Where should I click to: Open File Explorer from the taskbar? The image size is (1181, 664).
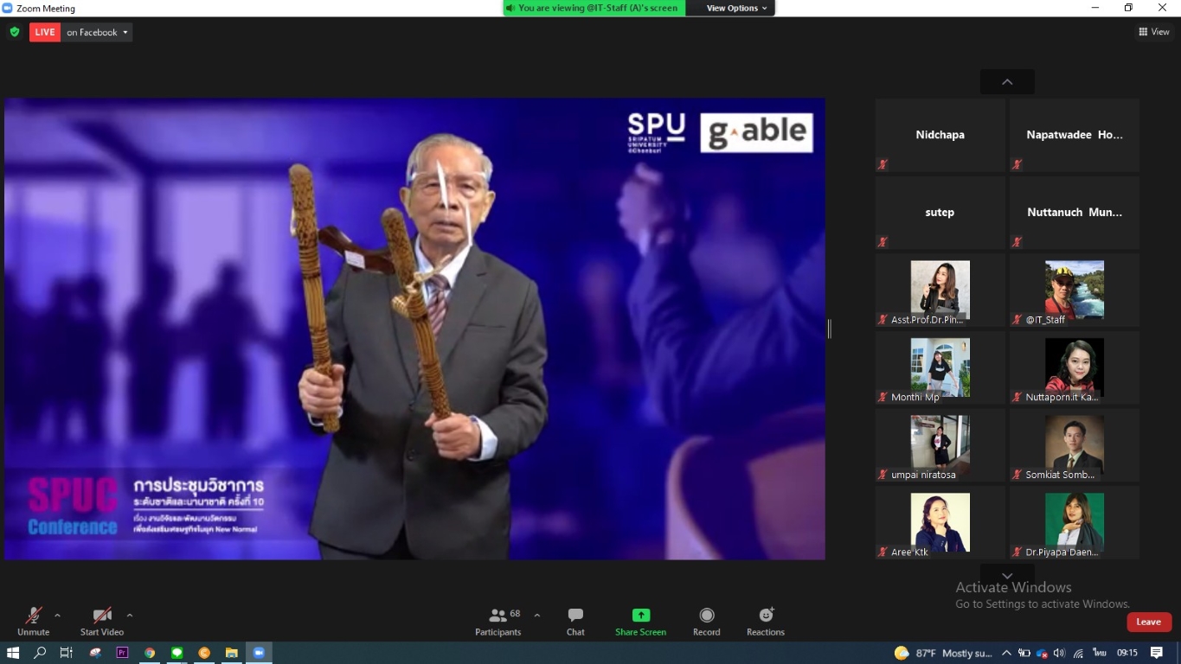pyautogui.click(x=231, y=653)
